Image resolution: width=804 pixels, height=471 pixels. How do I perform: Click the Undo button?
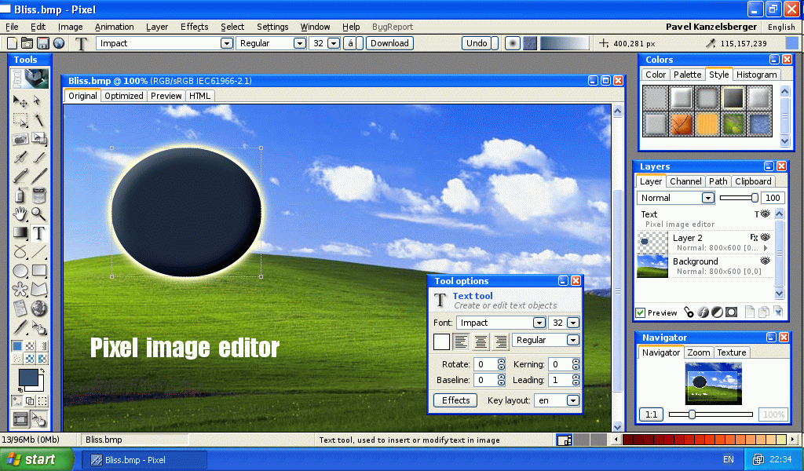[x=477, y=43]
